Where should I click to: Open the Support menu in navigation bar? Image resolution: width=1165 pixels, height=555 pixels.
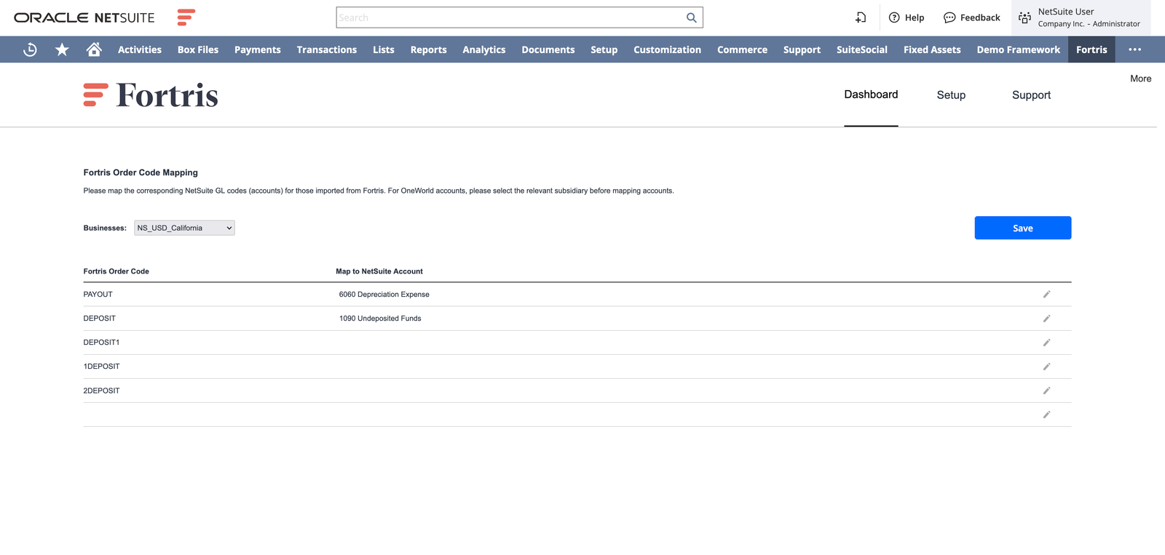(x=802, y=49)
